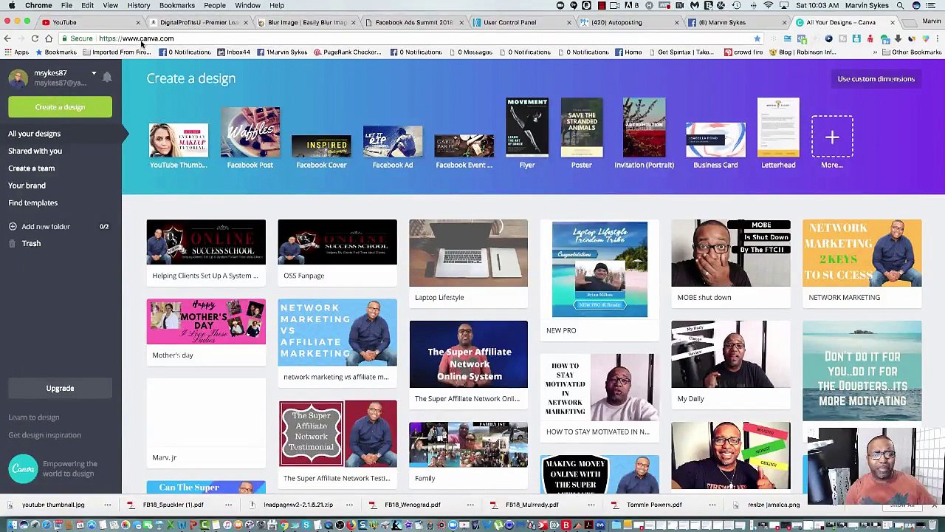Image resolution: width=945 pixels, height=532 pixels.
Task: Open Shared with you section
Action: pyautogui.click(x=35, y=151)
